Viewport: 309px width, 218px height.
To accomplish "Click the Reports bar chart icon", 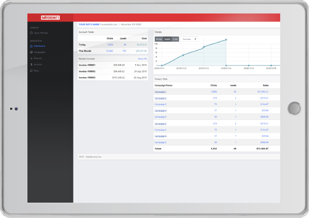I will point(31,58).
